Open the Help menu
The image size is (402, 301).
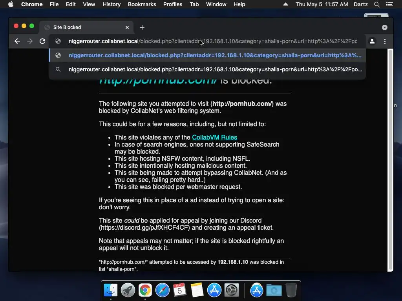click(239, 4)
